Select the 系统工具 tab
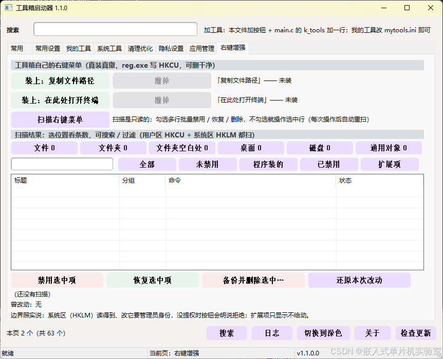Screen dimensions: 443x359 click(109, 49)
